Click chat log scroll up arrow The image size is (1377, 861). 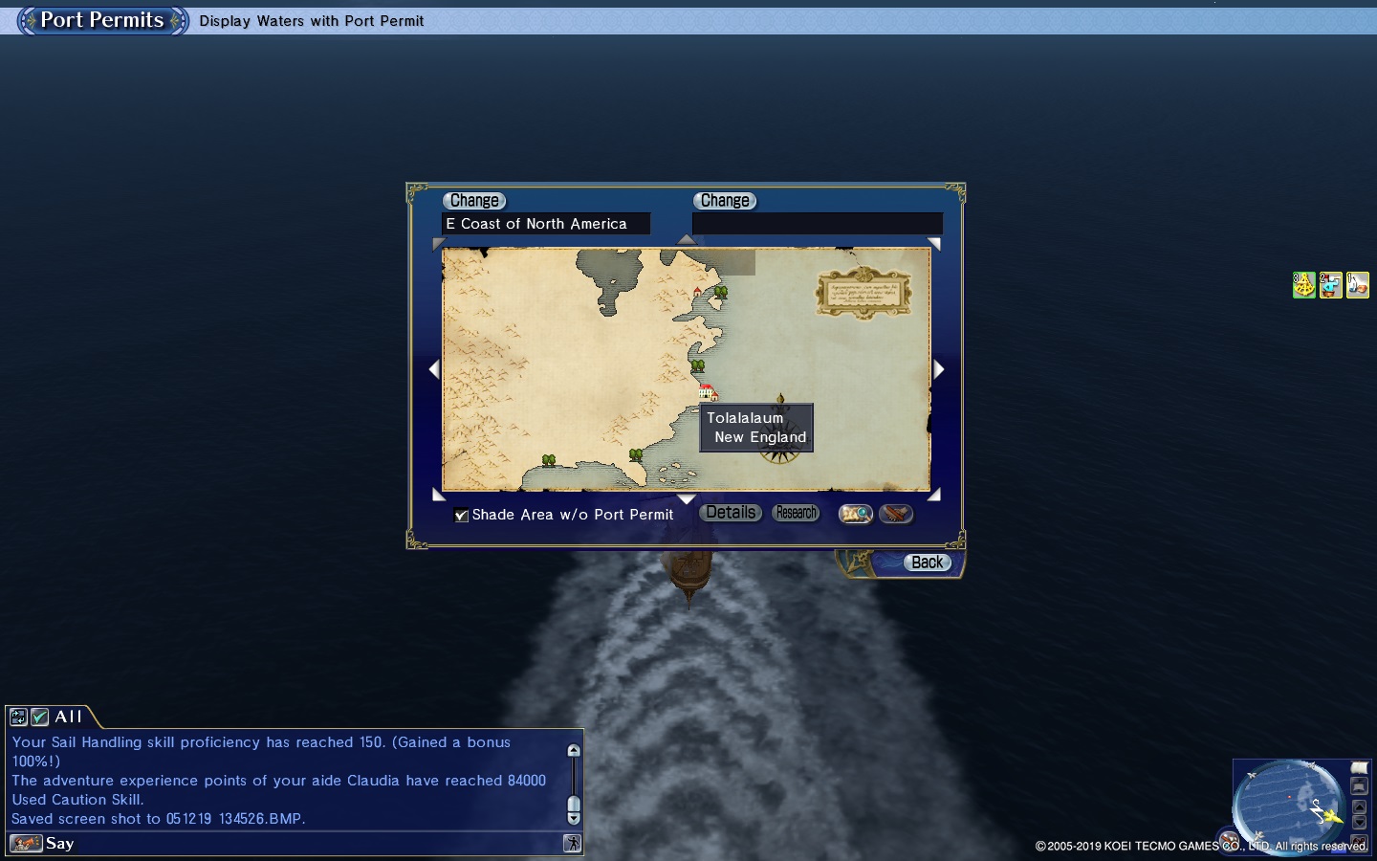point(574,751)
